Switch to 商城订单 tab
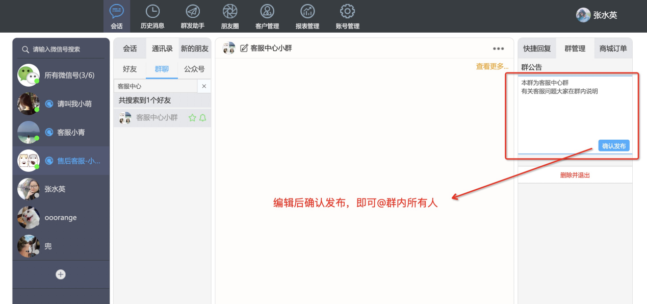647x304 pixels. tap(613, 48)
